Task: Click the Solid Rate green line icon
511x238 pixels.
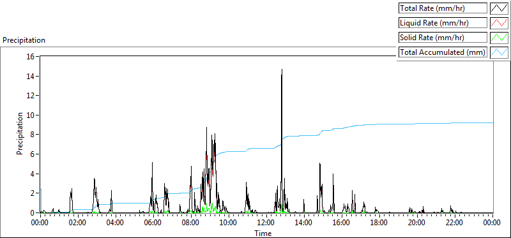Action: click(500, 38)
